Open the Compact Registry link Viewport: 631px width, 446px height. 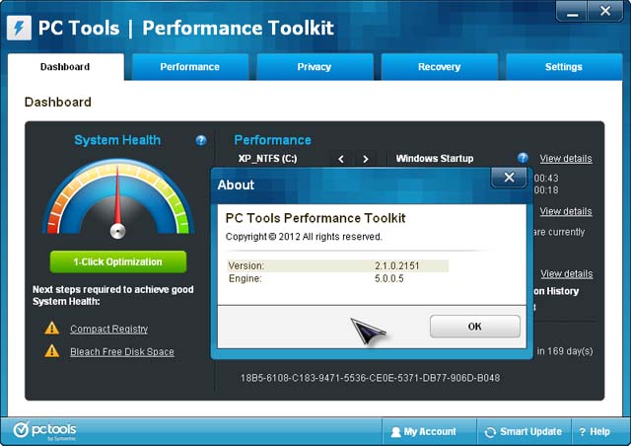tap(109, 330)
